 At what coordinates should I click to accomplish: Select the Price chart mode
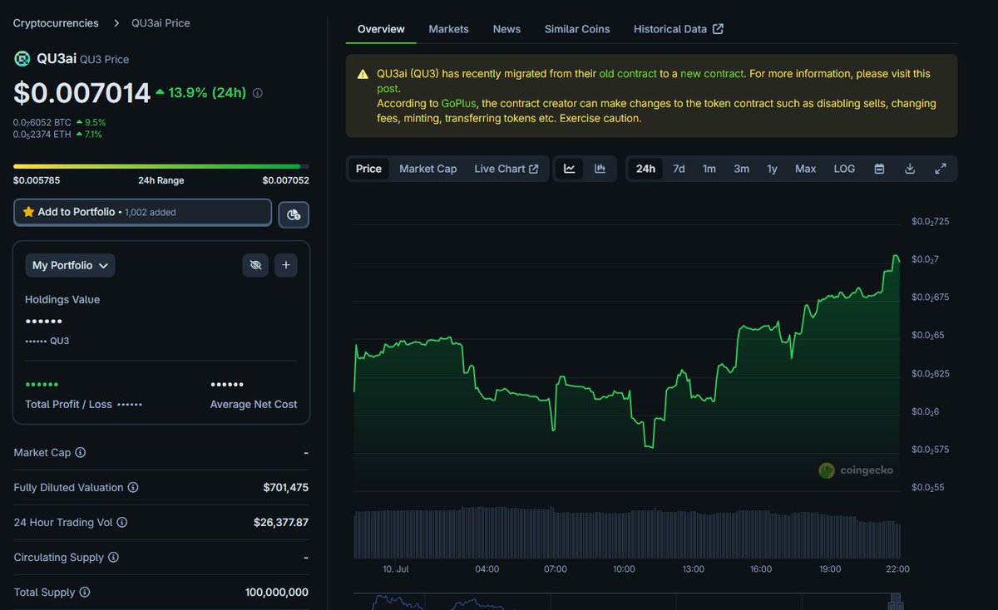368,169
